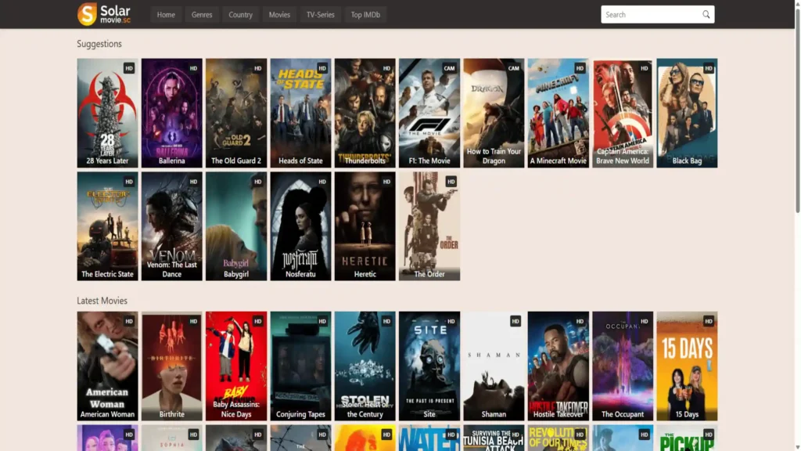Open The Occupant title link
This screenshot has width=801, height=451.
pos(622,414)
